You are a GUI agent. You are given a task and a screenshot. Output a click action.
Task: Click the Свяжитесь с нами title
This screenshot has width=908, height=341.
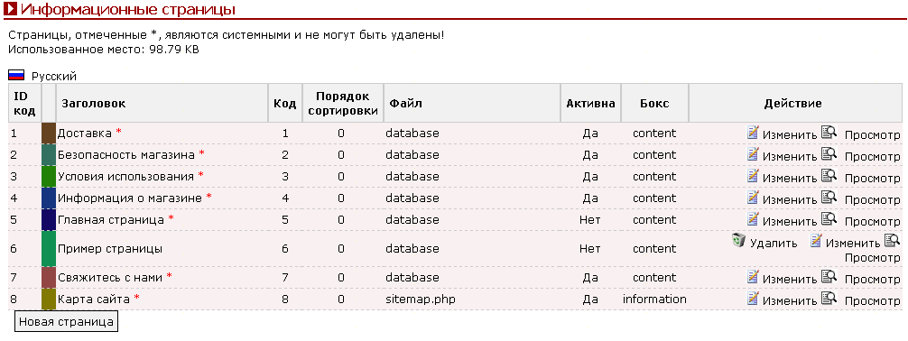click(x=110, y=277)
